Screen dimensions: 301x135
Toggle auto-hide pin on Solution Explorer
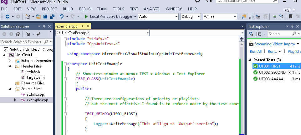pyautogui.click(x=44, y=26)
